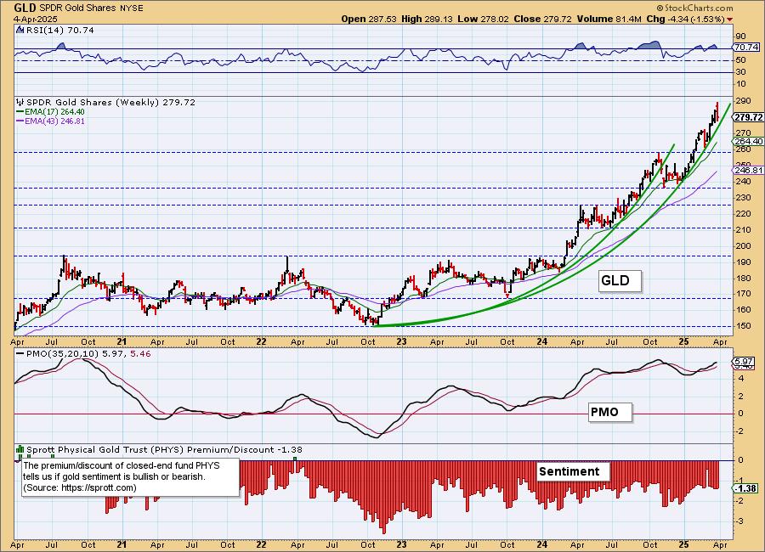Image resolution: width=765 pixels, height=552 pixels.
Task: Click the 22 year label under price chart
Action: point(262,342)
